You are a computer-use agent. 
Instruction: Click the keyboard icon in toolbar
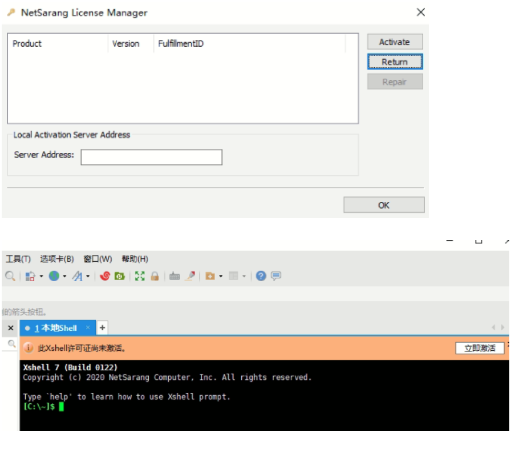coord(175,276)
